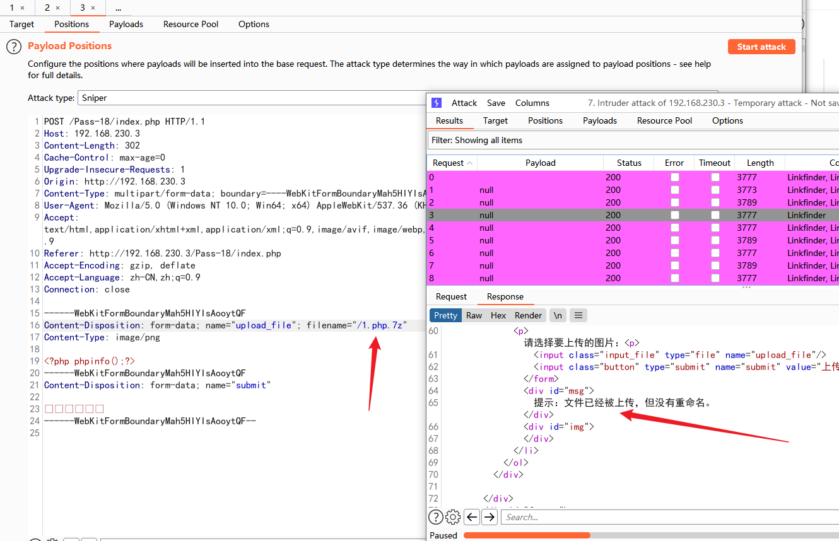Switch to main Payloads tab
839x541 pixels.
point(126,24)
